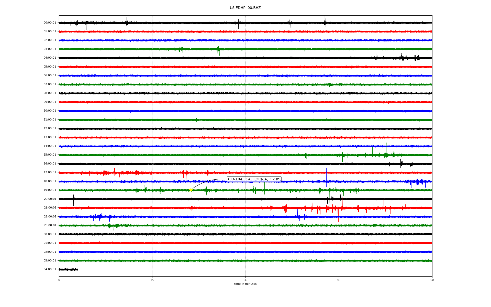Click the x-axis tick label 15

(152, 280)
